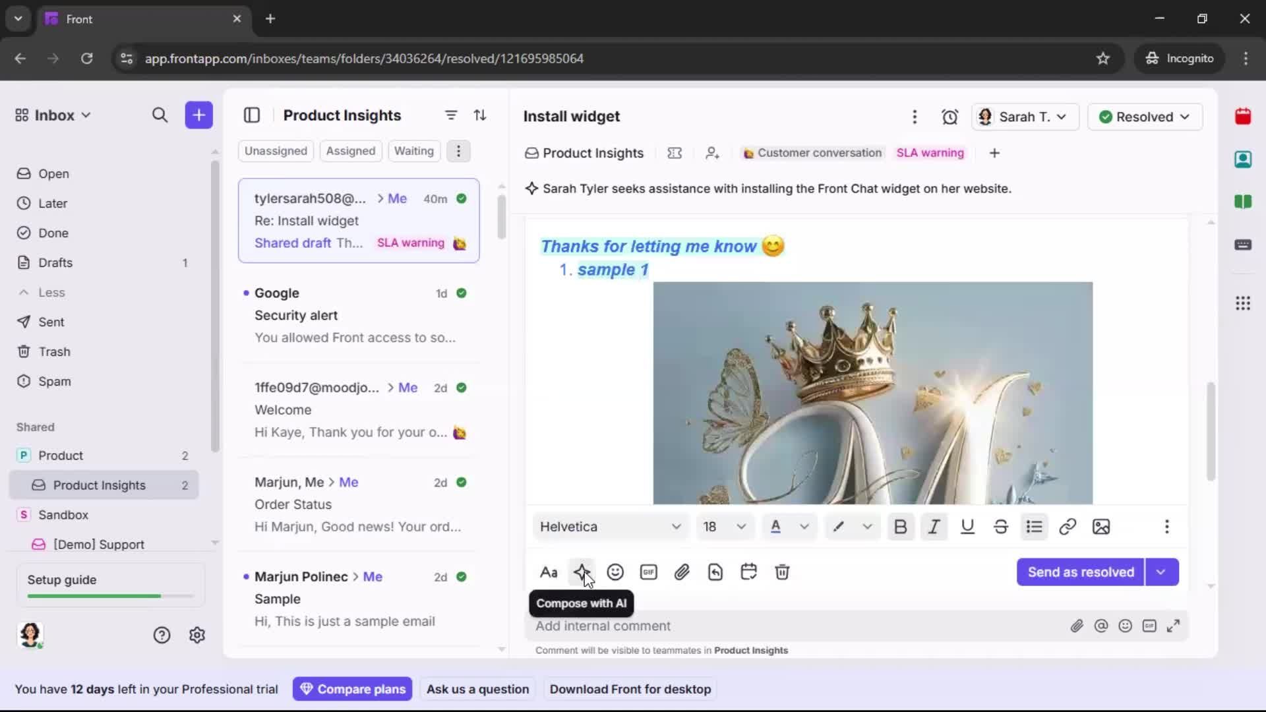Open Compose with AI
The height and width of the screenshot is (712, 1266).
coord(582,572)
